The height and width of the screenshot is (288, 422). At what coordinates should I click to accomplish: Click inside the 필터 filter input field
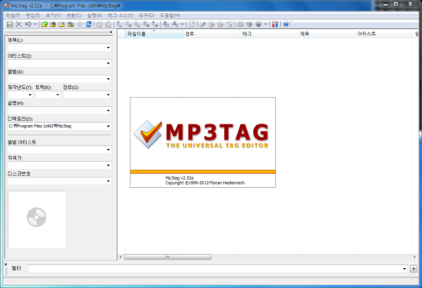215,268
